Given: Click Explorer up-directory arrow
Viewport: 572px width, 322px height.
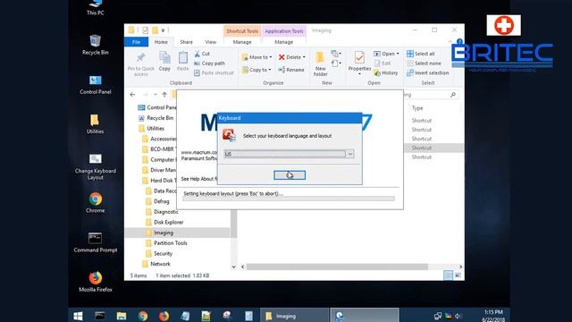Looking at the screenshot, I should click(x=164, y=95).
